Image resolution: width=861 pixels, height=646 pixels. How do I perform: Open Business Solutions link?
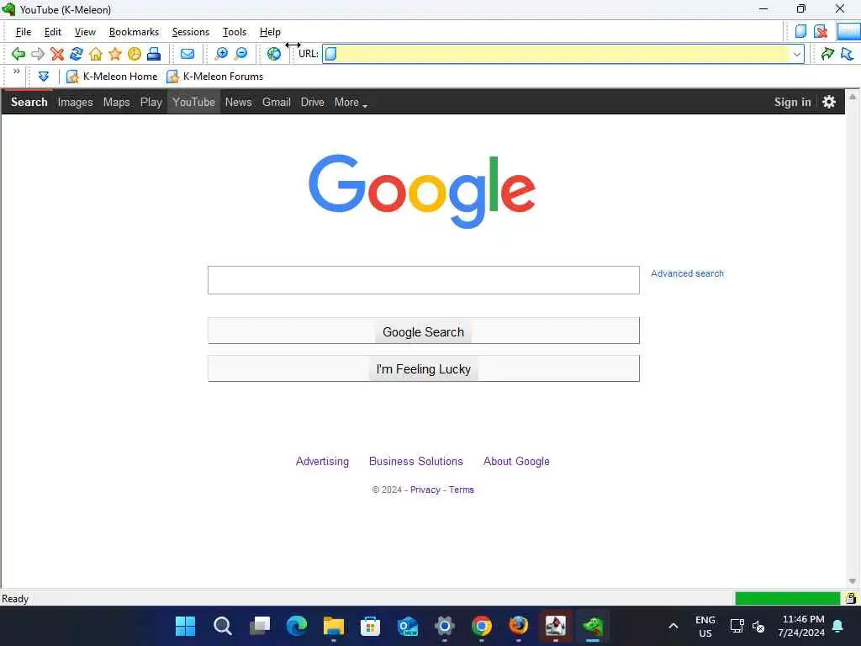(x=415, y=462)
